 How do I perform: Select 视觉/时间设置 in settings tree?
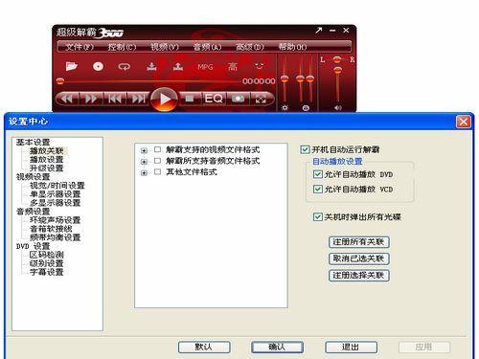(x=57, y=186)
